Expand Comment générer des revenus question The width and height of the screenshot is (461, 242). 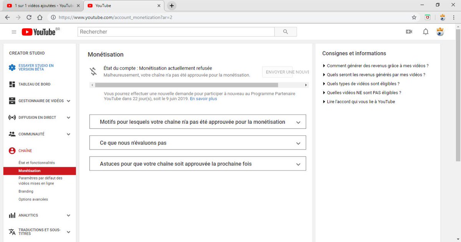(375, 66)
